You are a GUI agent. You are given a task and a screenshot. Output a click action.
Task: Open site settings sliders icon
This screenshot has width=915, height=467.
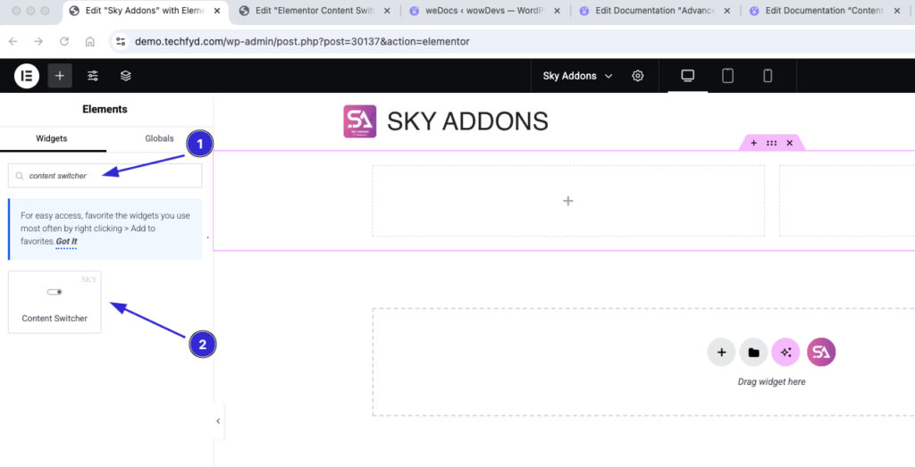pyautogui.click(x=93, y=76)
